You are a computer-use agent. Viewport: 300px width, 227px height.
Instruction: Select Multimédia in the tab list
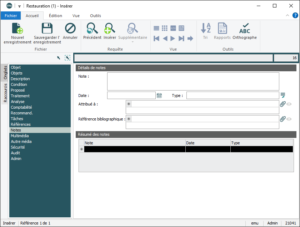[x=20, y=136]
